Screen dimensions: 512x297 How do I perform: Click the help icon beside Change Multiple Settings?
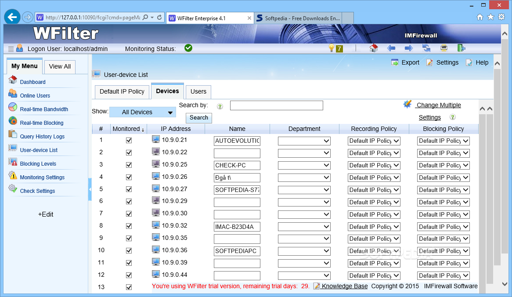click(453, 117)
